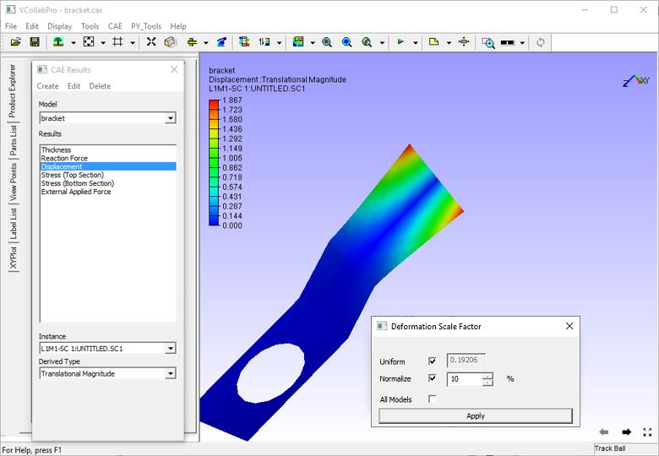Select External Applied Force result
This screenshot has width=659, height=456.
coord(108,192)
